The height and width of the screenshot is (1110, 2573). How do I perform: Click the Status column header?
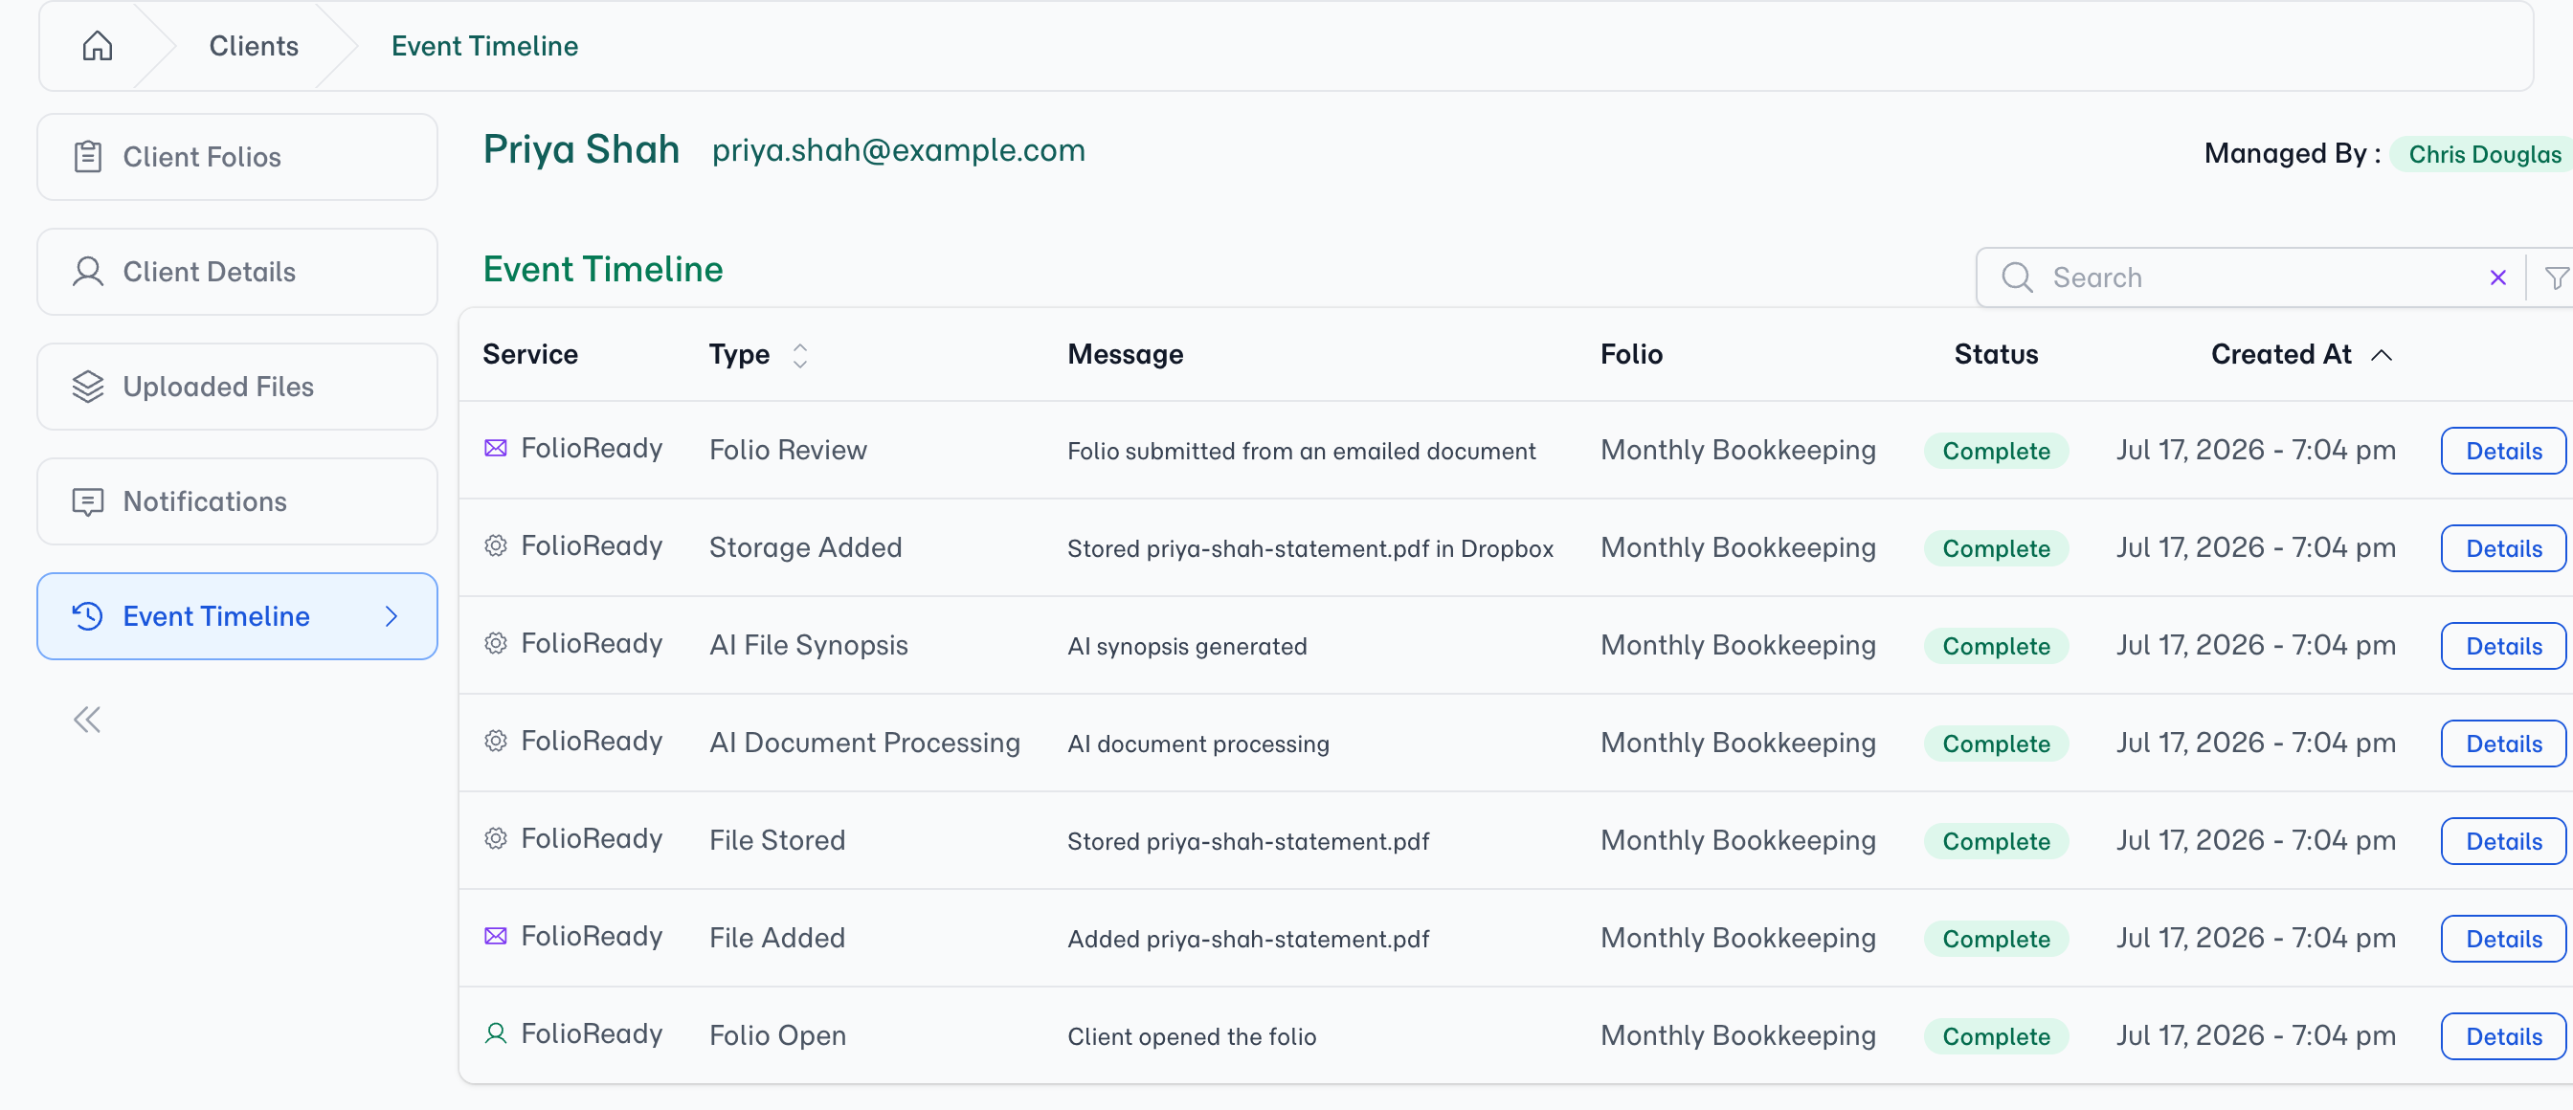tap(1996, 354)
